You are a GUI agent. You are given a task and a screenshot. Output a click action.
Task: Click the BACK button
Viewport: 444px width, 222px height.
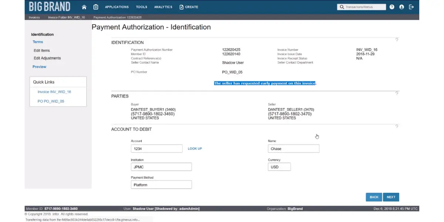click(x=374, y=197)
